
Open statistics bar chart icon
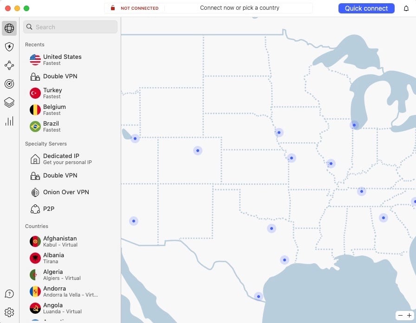point(9,121)
